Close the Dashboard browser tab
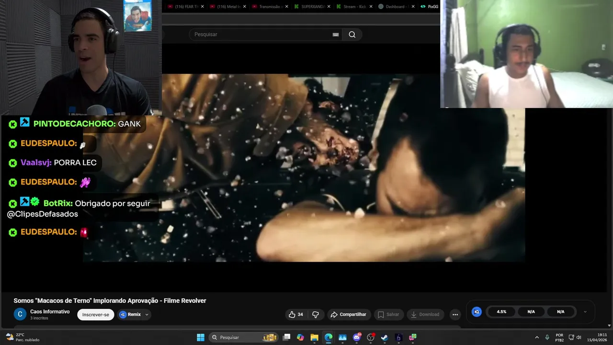613x345 pixels. coord(413,7)
